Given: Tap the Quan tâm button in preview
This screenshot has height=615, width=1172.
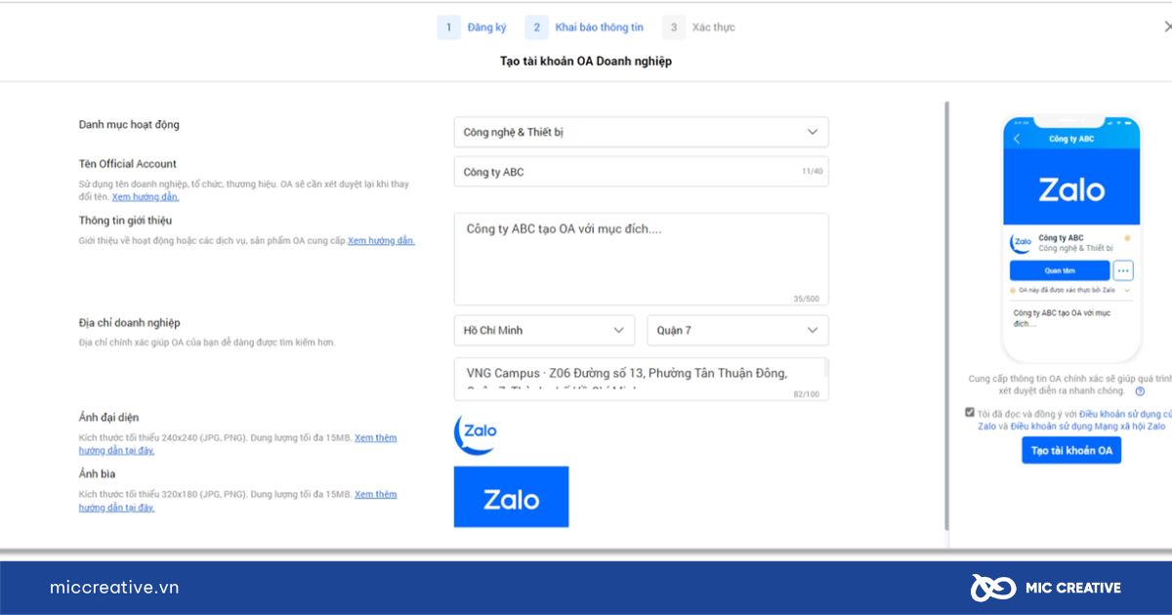Looking at the screenshot, I should coord(1060,270).
